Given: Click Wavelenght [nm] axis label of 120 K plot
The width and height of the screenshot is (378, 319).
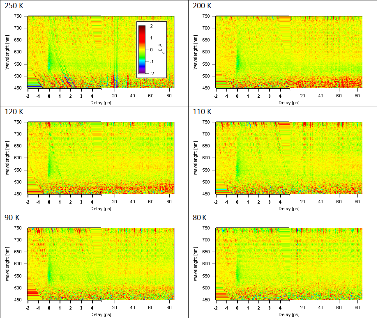Looking at the screenshot, I should (x=7, y=158).
